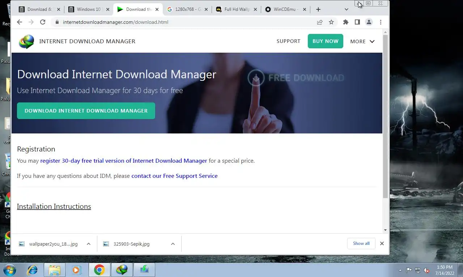The width and height of the screenshot is (463, 277).
Task: Expand the MORE navigation menu
Action: [362, 41]
